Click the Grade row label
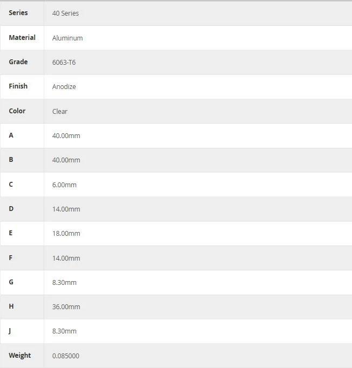This screenshot has height=368, width=352. 18,62
